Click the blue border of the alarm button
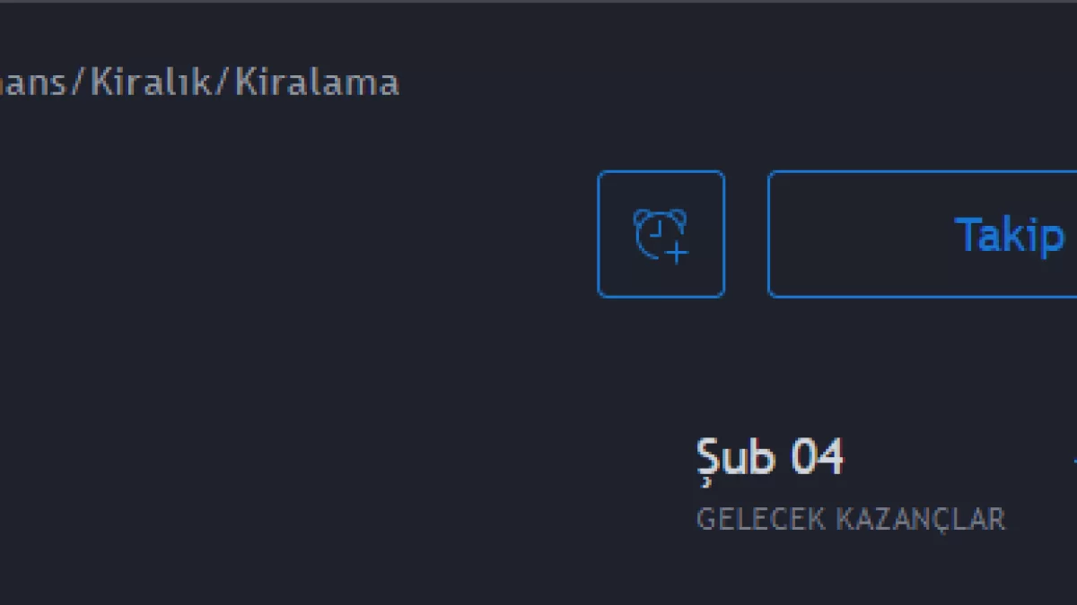Image resolution: width=1077 pixels, height=605 pixels. pyautogui.click(x=600, y=234)
